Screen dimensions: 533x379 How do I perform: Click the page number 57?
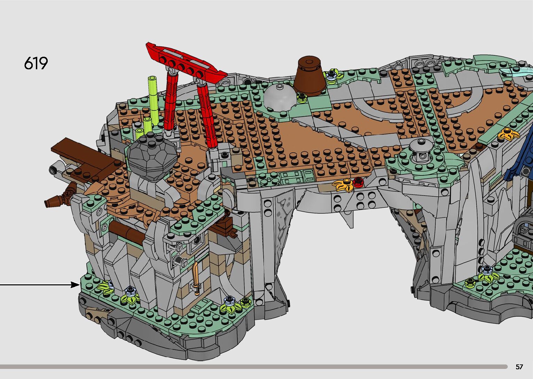click(519, 366)
